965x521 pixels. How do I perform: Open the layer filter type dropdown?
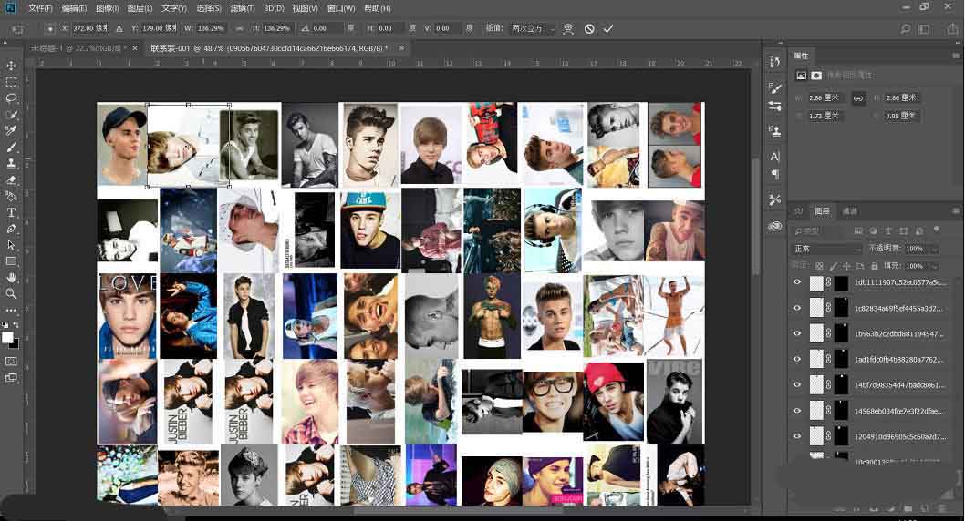tap(820, 231)
